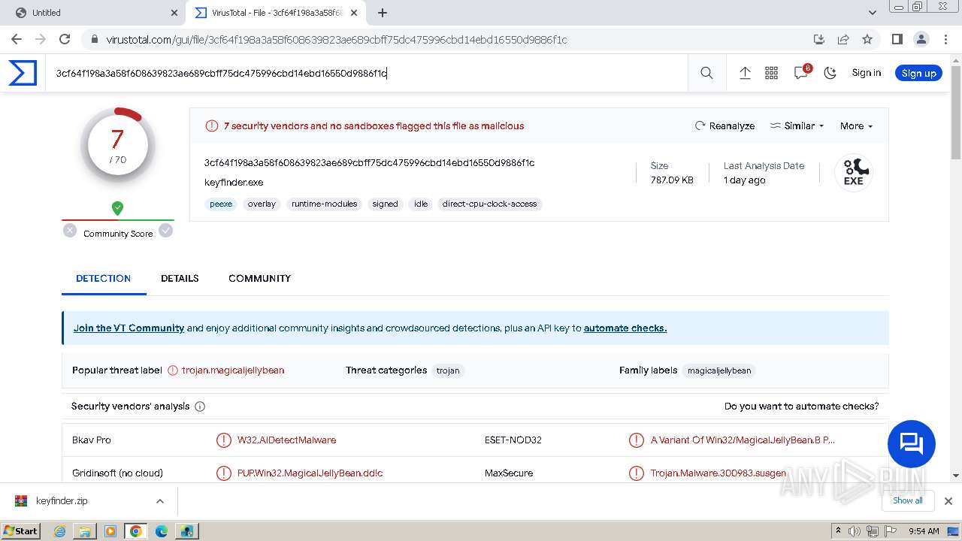
Task: Toggle browser side panel icon
Action: tap(897, 39)
